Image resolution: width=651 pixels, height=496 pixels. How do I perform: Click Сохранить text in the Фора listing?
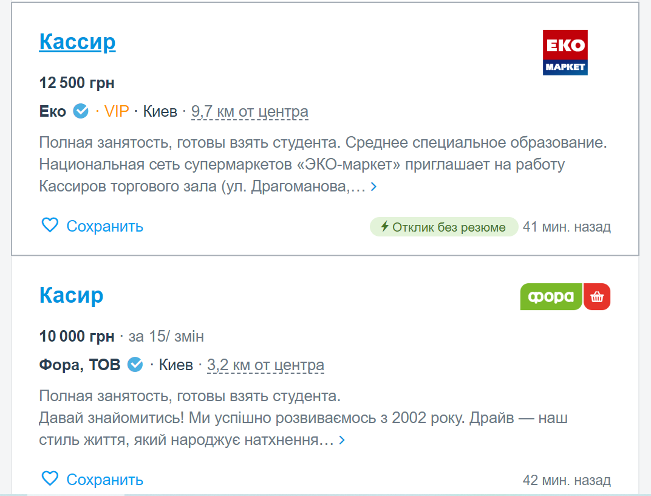tap(104, 480)
